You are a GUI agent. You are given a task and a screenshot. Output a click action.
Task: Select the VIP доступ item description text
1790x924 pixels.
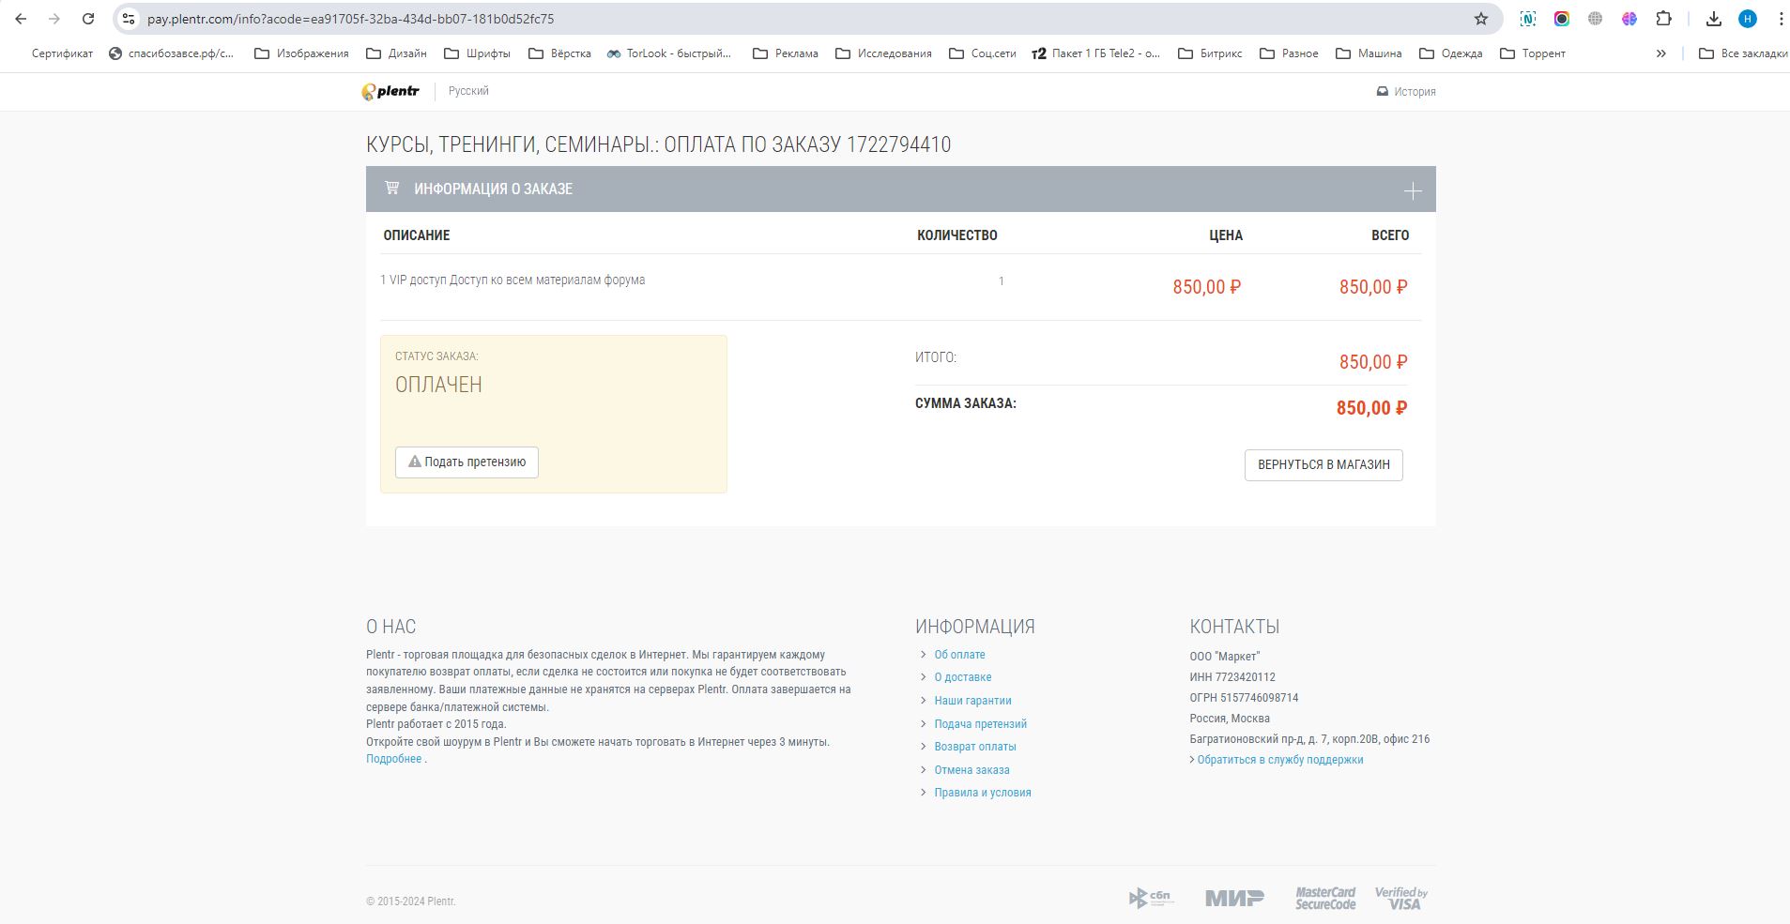[x=513, y=280]
